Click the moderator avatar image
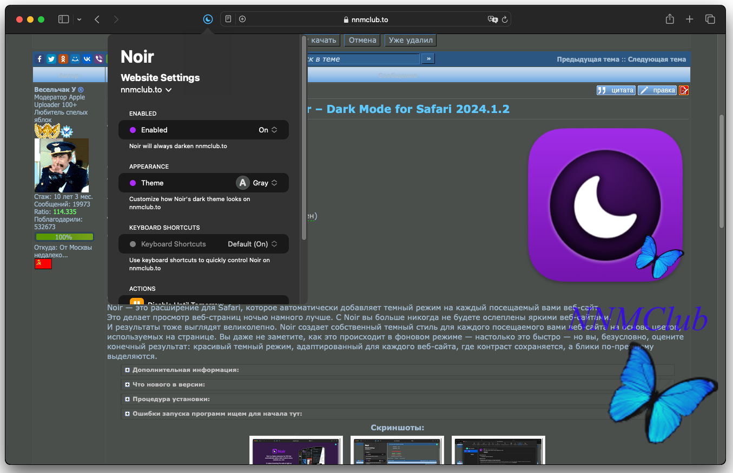 tap(62, 165)
